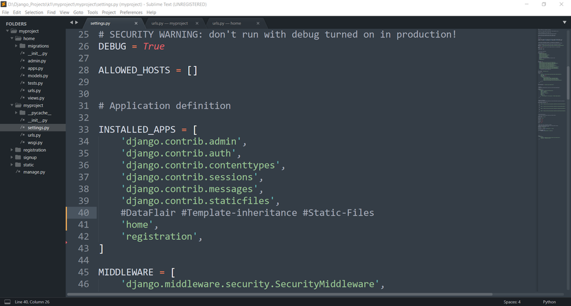
Task: Open the tab list dropdown arrow
Action: click(x=565, y=23)
